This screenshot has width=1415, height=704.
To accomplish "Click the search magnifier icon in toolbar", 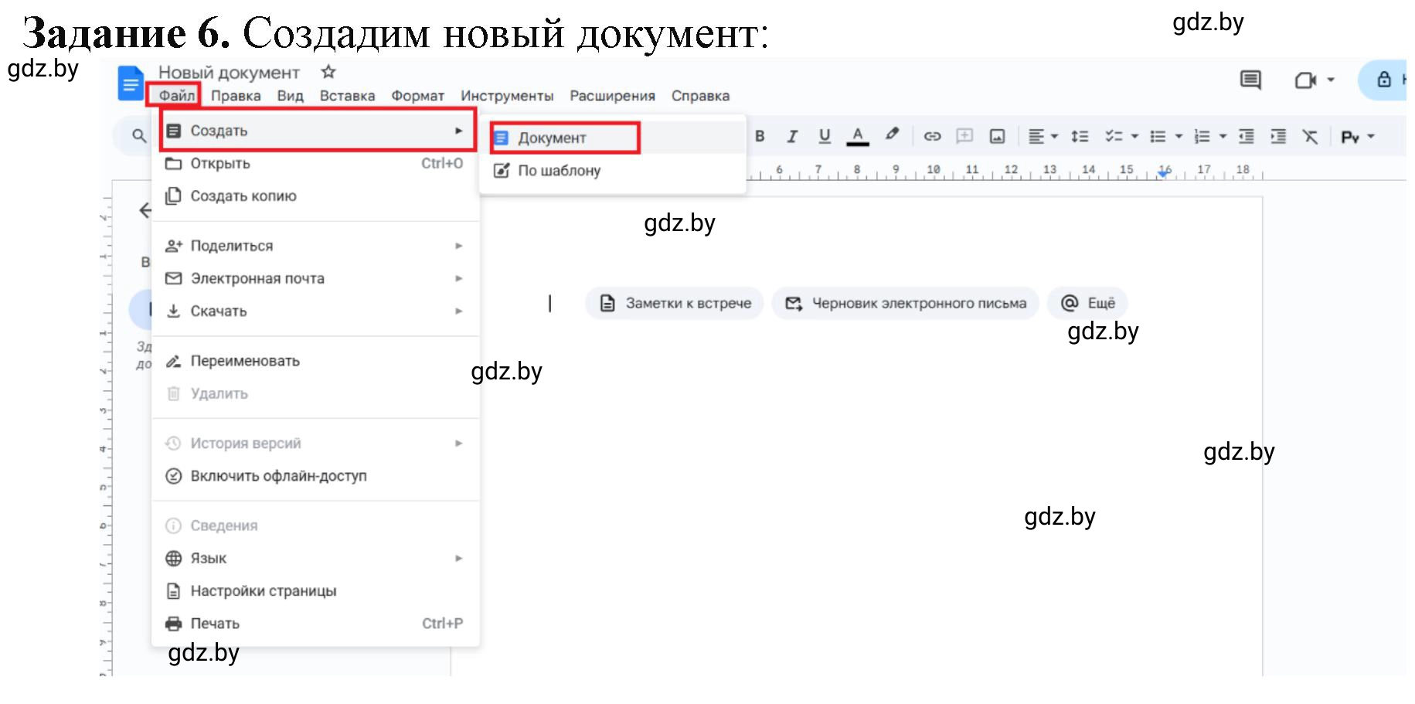I will [139, 136].
